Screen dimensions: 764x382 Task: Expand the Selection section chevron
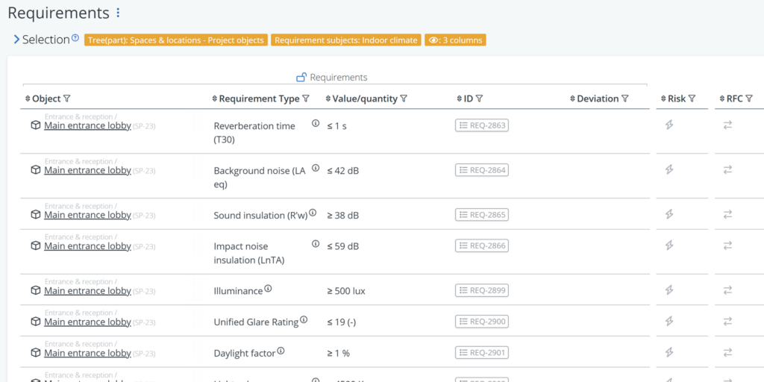point(16,40)
